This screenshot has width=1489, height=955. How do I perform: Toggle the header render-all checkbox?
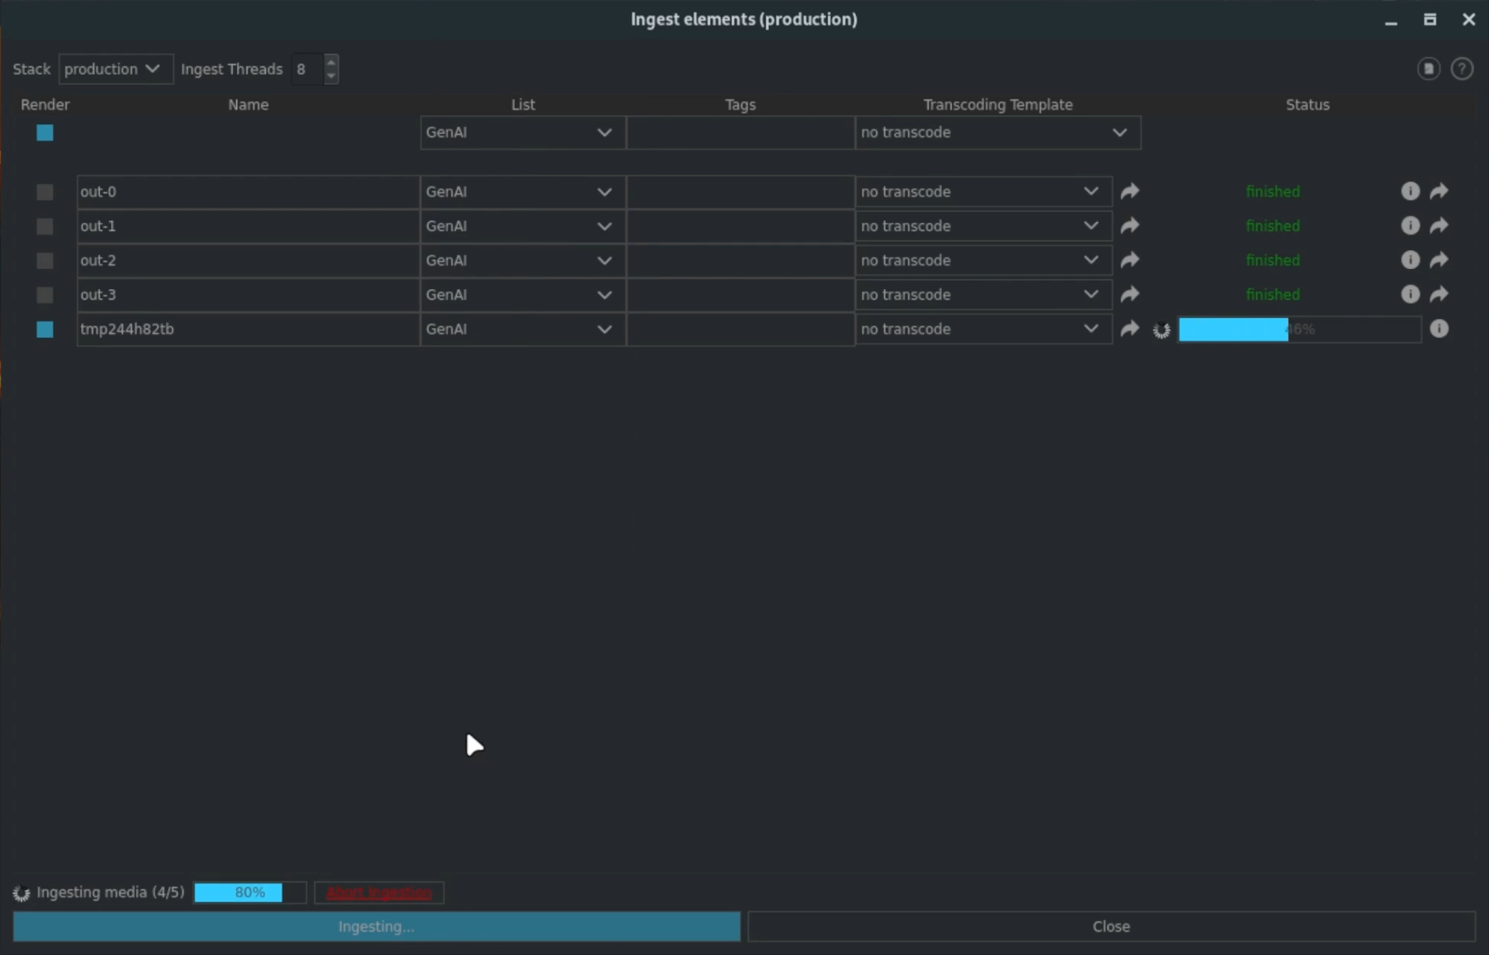click(x=45, y=133)
